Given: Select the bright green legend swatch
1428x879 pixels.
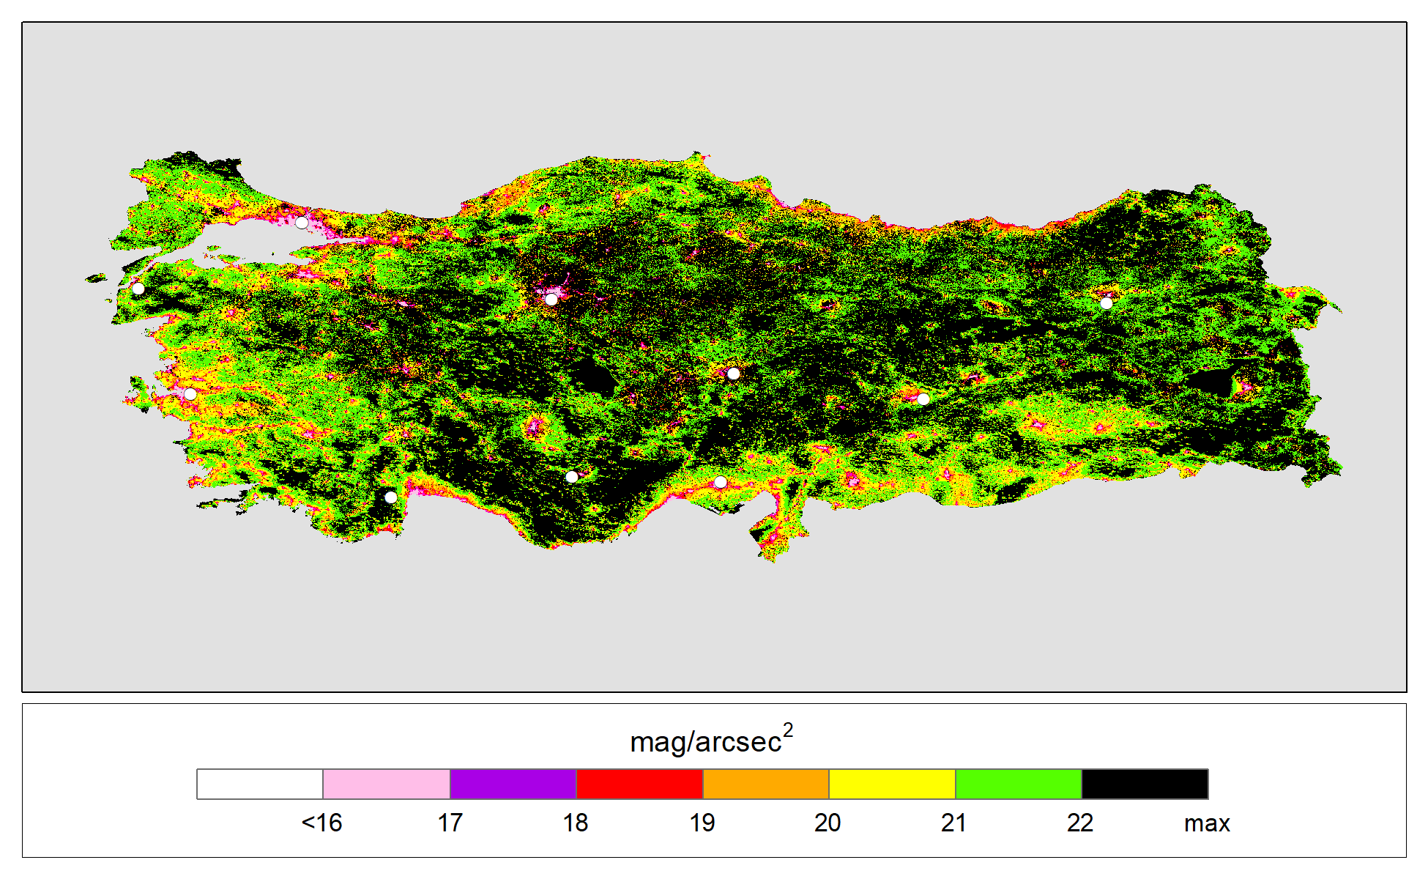Looking at the screenshot, I should [1019, 784].
